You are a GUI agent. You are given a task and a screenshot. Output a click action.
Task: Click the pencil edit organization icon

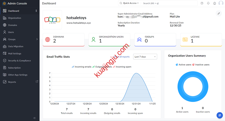point(219,13)
